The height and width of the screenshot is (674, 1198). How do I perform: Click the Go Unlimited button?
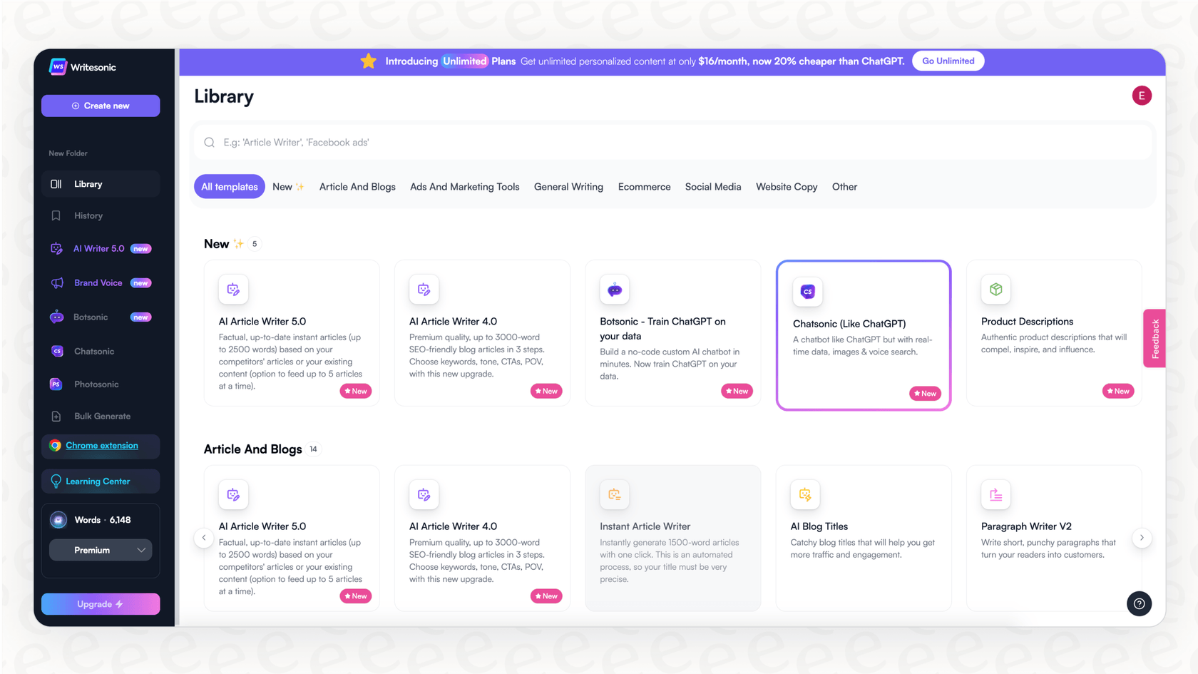948,61
